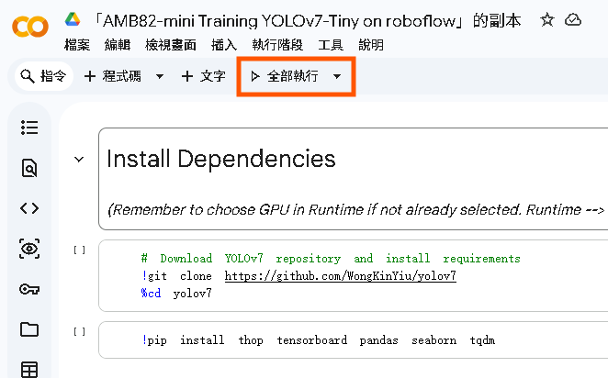Open the github.com/WongKinYiu/yolov7 link

pyautogui.click(x=341, y=276)
